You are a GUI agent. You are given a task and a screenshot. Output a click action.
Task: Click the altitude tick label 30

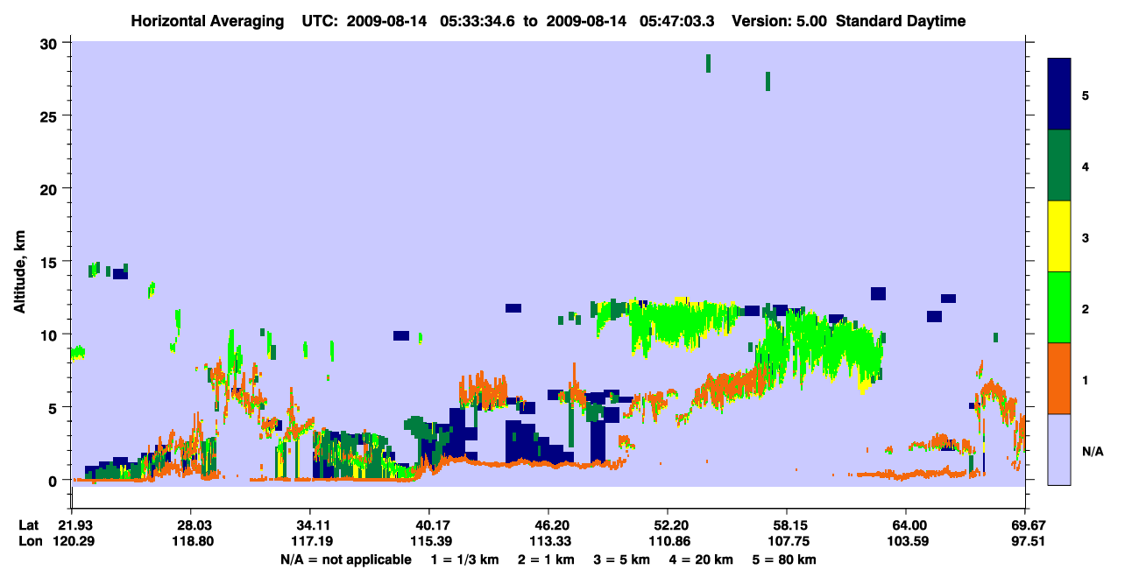(x=51, y=43)
